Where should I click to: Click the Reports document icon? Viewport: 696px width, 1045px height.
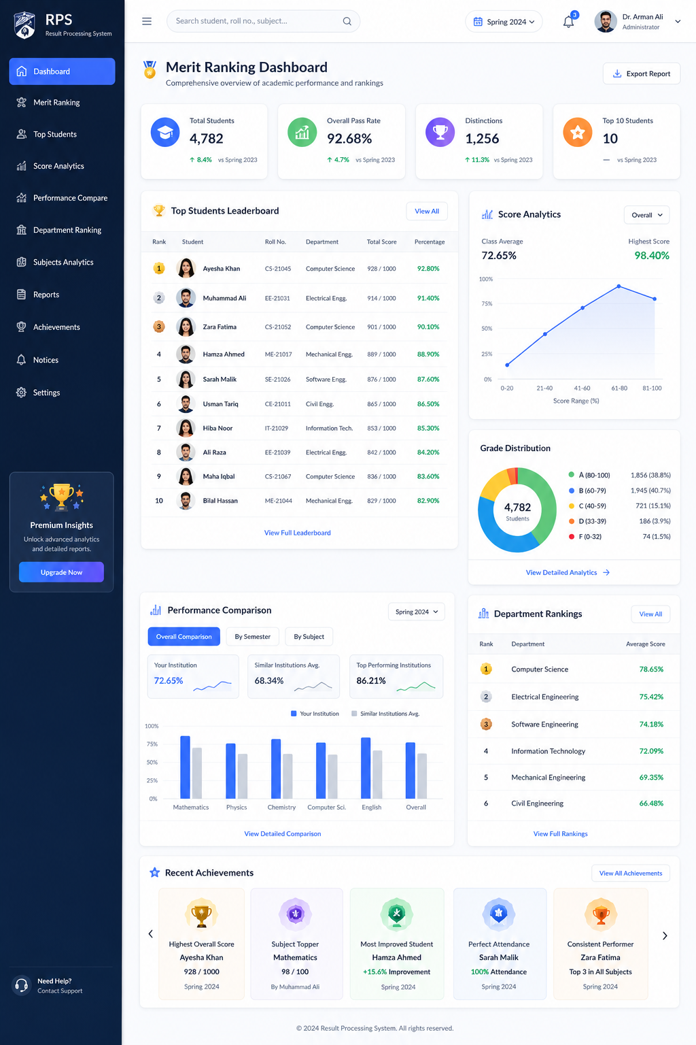click(x=22, y=295)
